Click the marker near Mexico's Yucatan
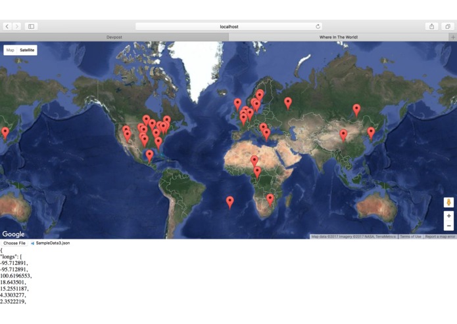 [x=149, y=155]
